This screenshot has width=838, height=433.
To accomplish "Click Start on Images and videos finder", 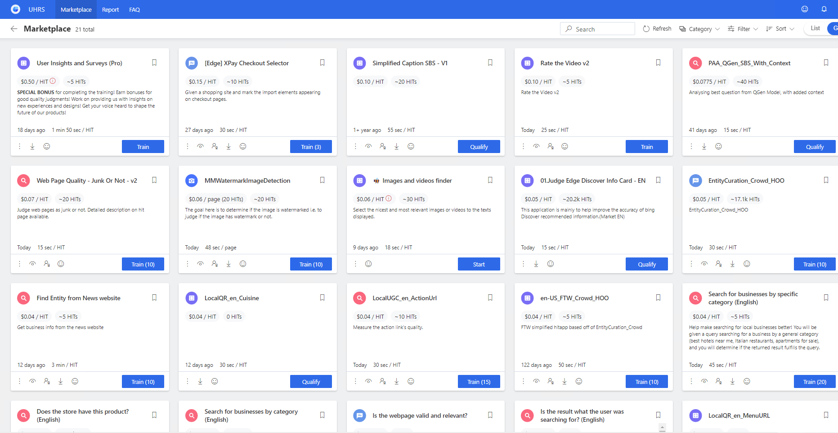I will click(479, 264).
